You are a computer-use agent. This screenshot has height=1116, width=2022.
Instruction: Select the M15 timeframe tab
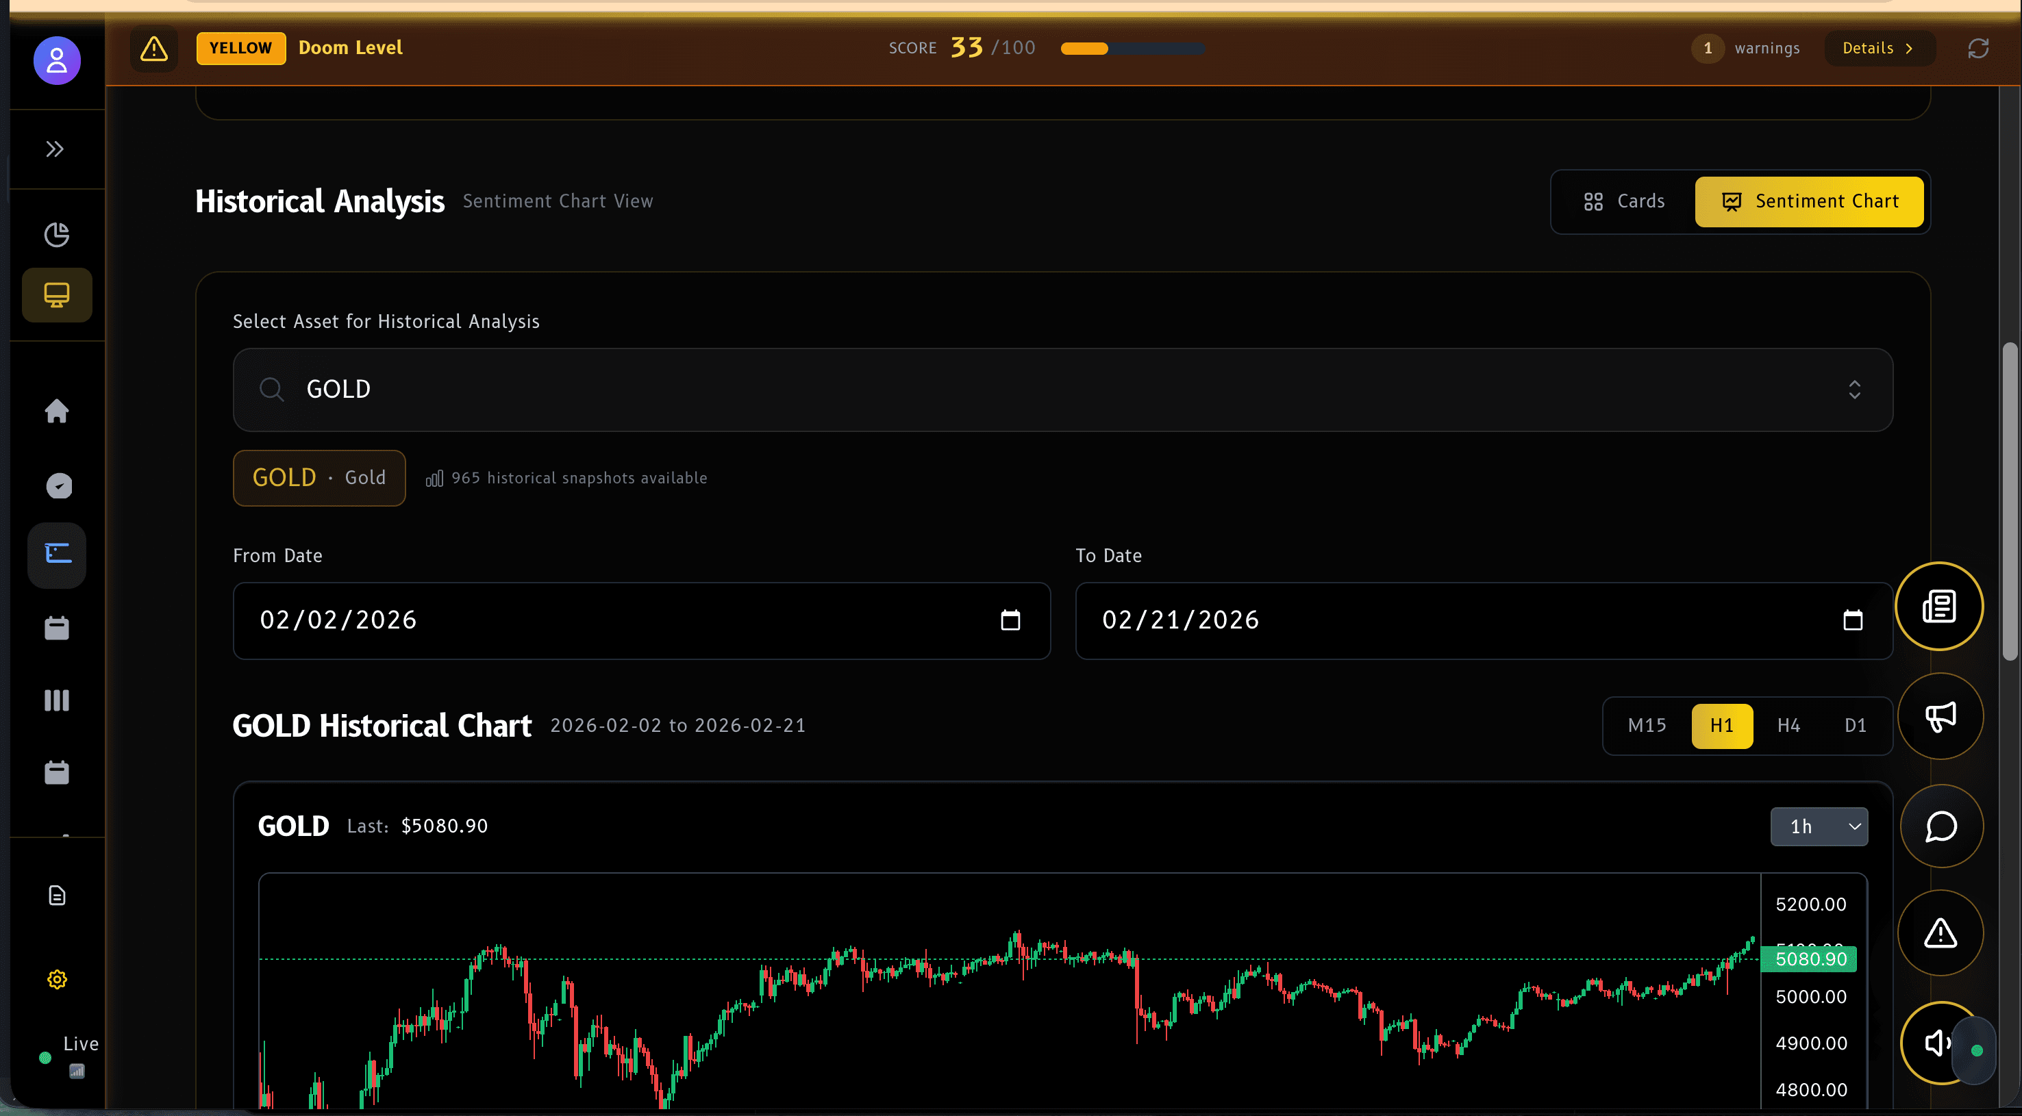tap(1646, 725)
